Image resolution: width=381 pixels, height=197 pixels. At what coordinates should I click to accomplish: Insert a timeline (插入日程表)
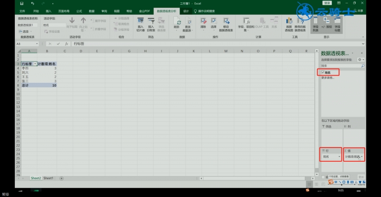pos(151,25)
